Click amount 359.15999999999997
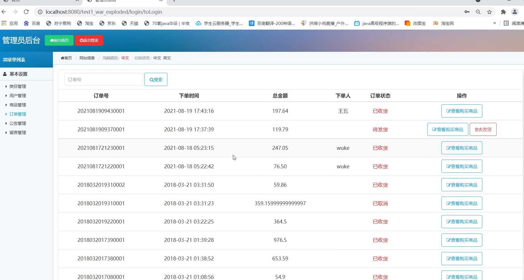Image resolution: width=524 pixels, height=280 pixels. tap(280, 203)
